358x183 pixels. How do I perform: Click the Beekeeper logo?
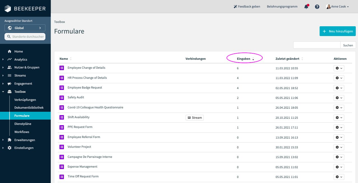tap(25, 9)
